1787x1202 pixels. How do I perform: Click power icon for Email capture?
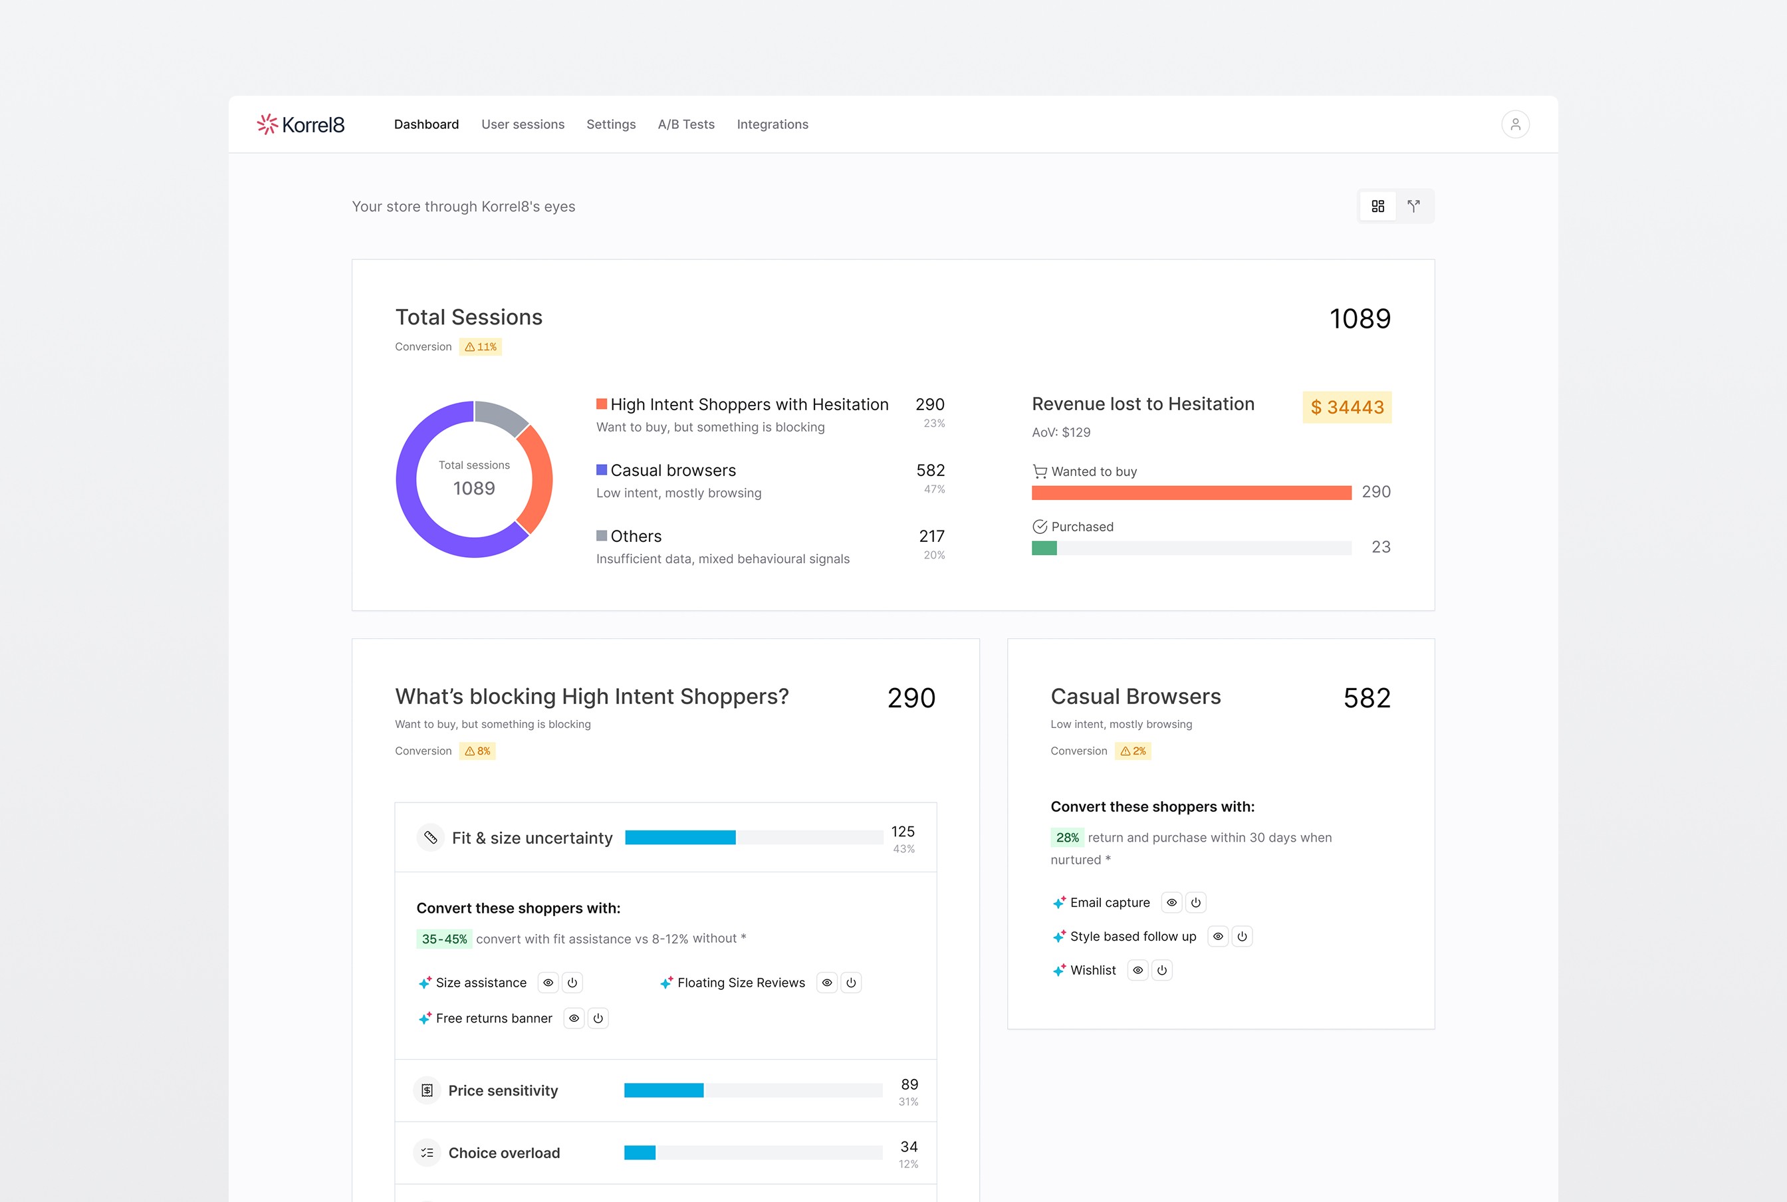(x=1196, y=903)
